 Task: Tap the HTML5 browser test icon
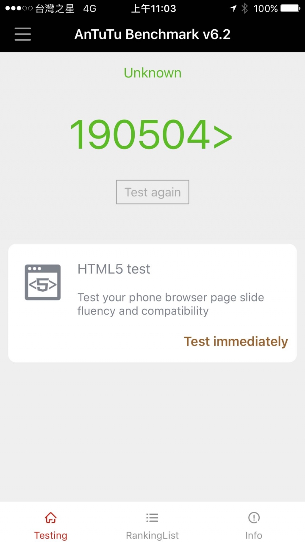click(43, 282)
